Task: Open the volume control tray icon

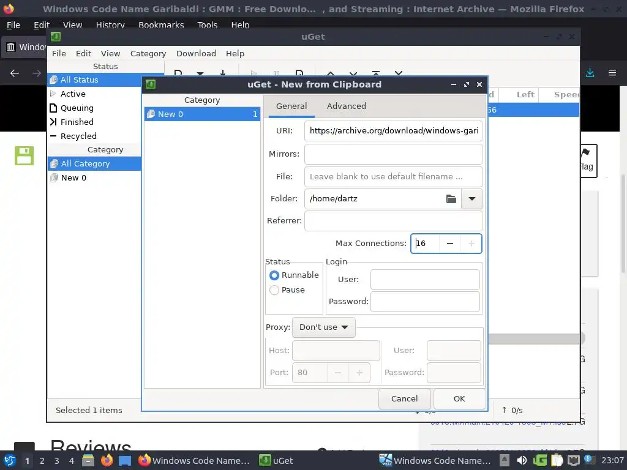Action: [522, 461]
